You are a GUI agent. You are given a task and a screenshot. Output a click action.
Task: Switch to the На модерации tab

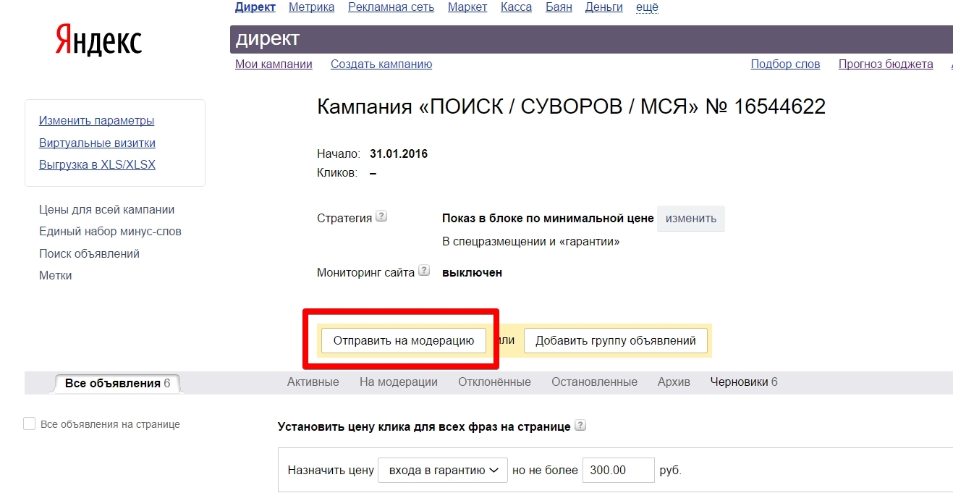point(399,382)
